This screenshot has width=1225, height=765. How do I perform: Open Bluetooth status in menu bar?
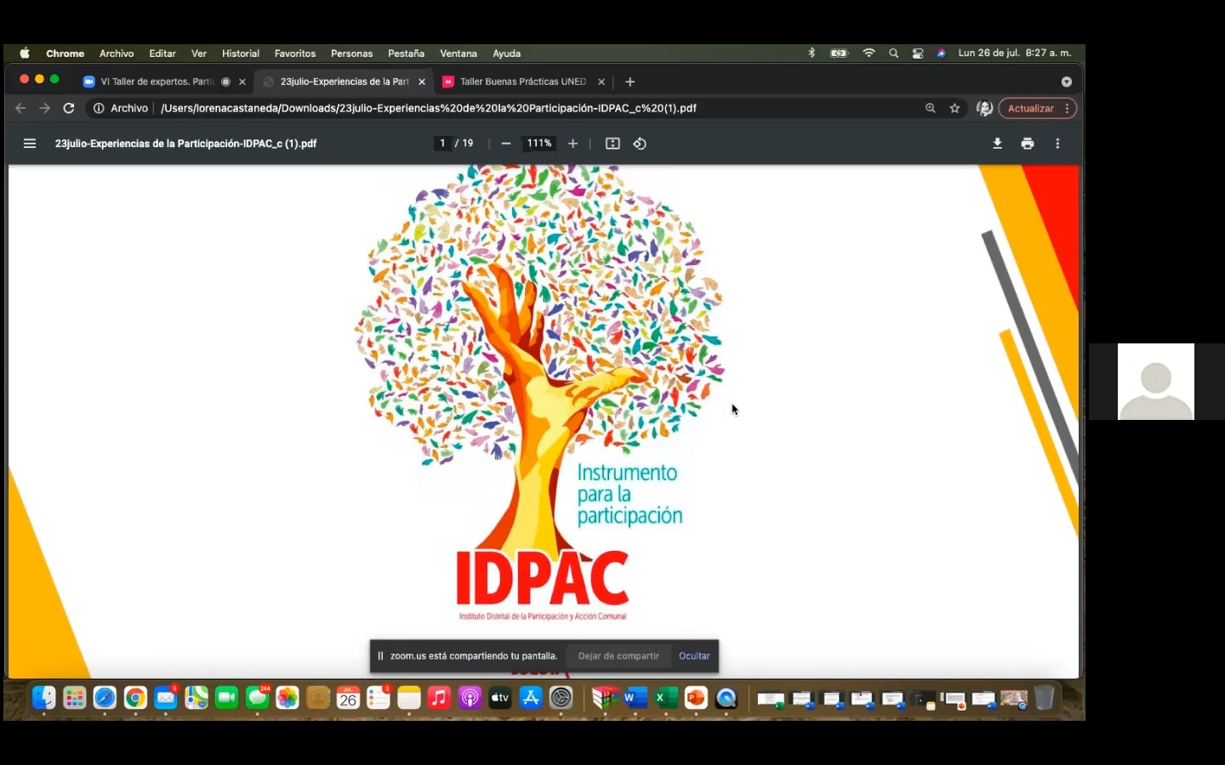click(x=812, y=53)
